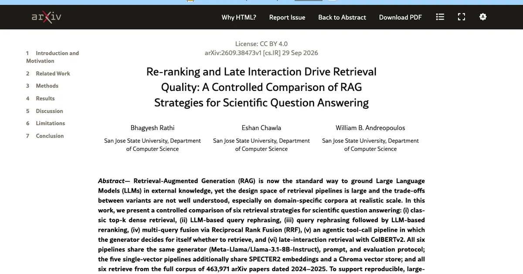Click William B. Andreopoulos's San Jose State affiliation
The height and width of the screenshot is (274, 523).
tap(370, 145)
